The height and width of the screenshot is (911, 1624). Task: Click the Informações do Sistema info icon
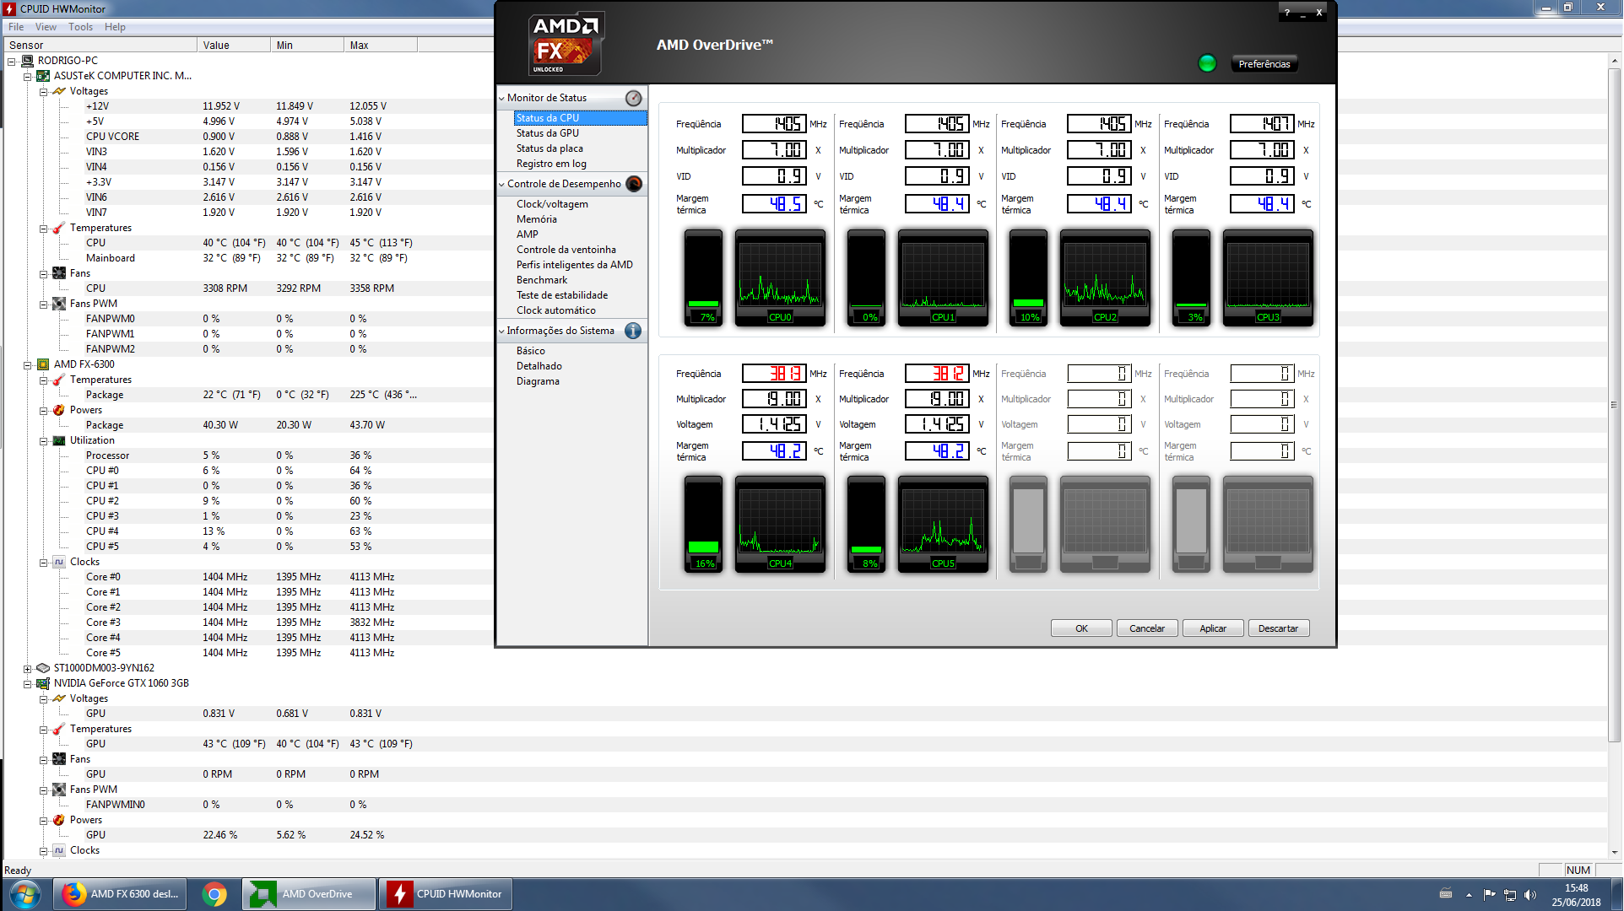pyautogui.click(x=633, y=331)
